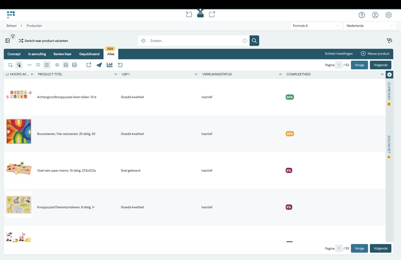Click the toolbar import icon
The width and height of the screenshot is (401, 260).
(x=120, y=65)
